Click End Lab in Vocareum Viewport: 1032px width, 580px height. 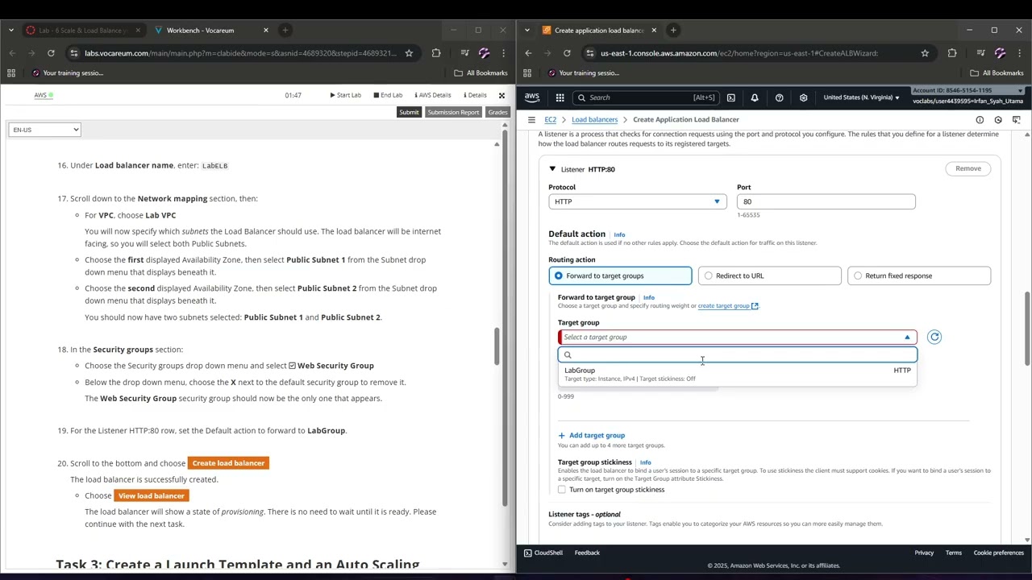pyautogui.click(x=388, y=95)
